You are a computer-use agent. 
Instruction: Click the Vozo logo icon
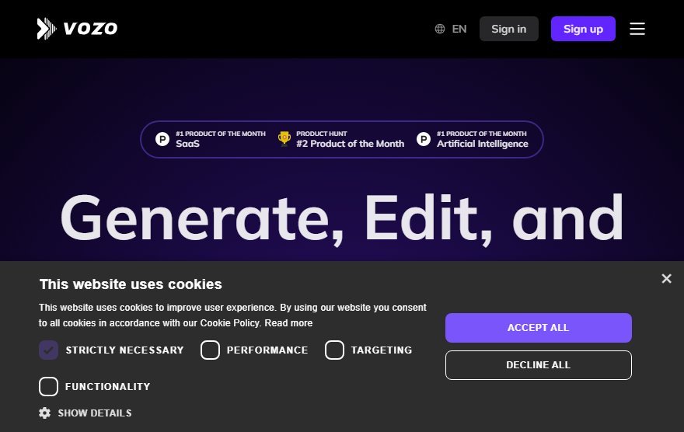click(x=46, y=29)
